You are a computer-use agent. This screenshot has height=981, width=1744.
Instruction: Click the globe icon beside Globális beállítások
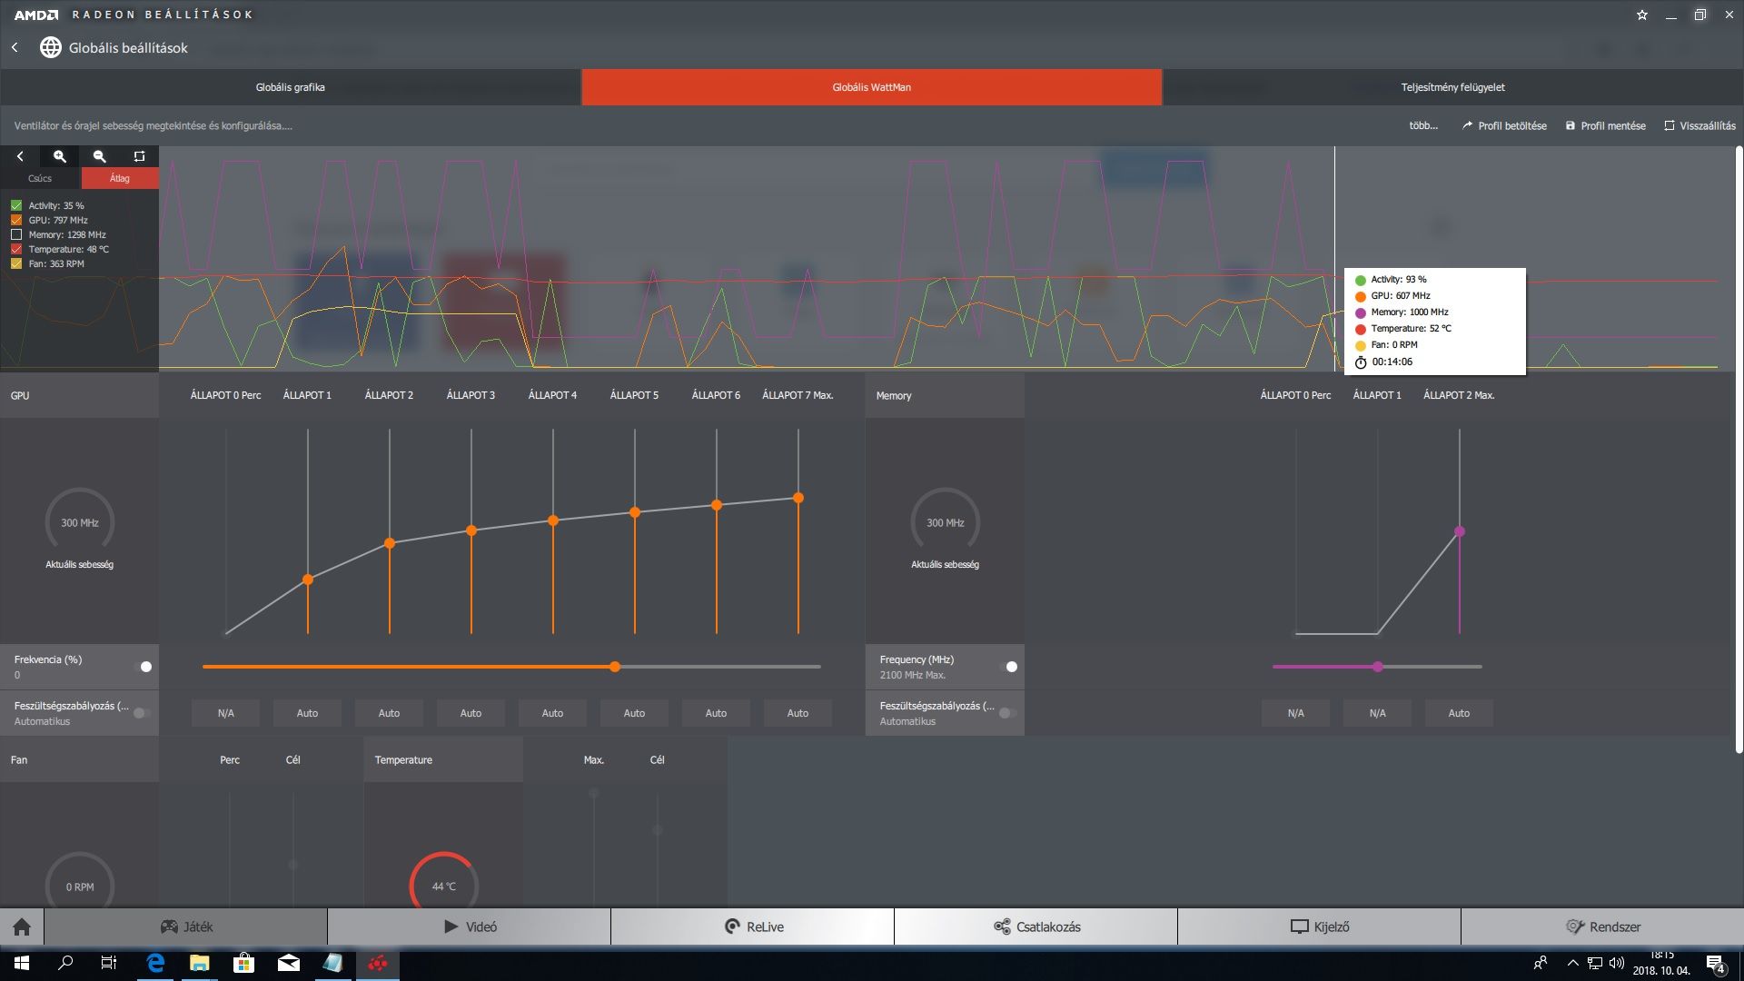pyautogui.click(x=51, y=47)
